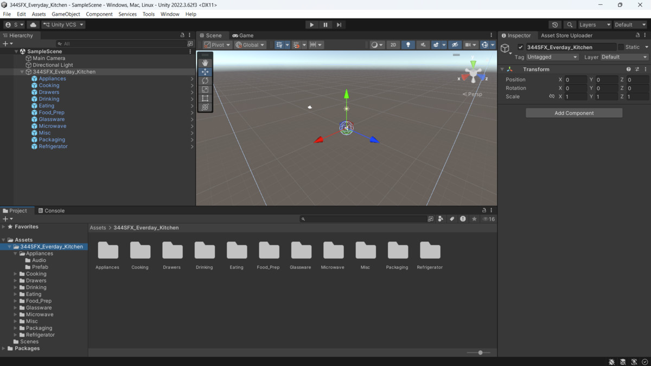Select the Rotate tool
This screenshot has height=366, width=651.
205,81
